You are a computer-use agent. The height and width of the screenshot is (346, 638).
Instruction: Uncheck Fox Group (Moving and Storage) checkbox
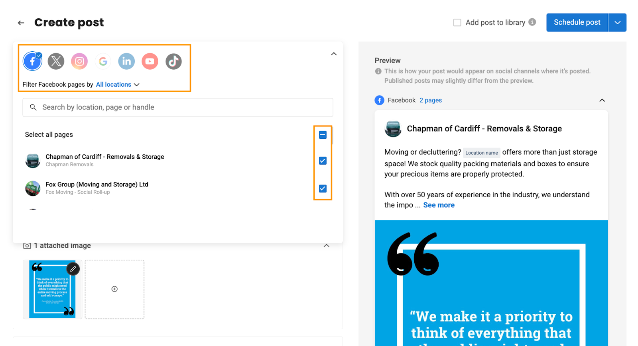323,189
